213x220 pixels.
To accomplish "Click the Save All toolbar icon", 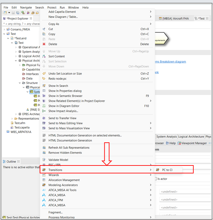I will click(18, 13).
